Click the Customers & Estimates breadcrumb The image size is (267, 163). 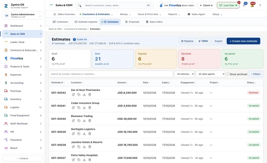76,29
